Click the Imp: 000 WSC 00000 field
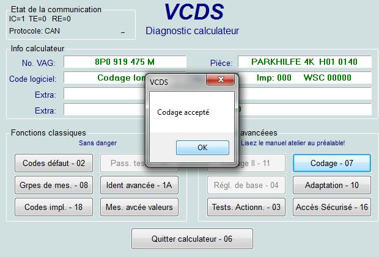 click(305, 78)
